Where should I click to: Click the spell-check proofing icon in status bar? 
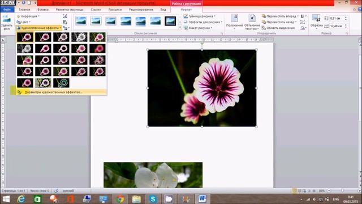(56, 191)
